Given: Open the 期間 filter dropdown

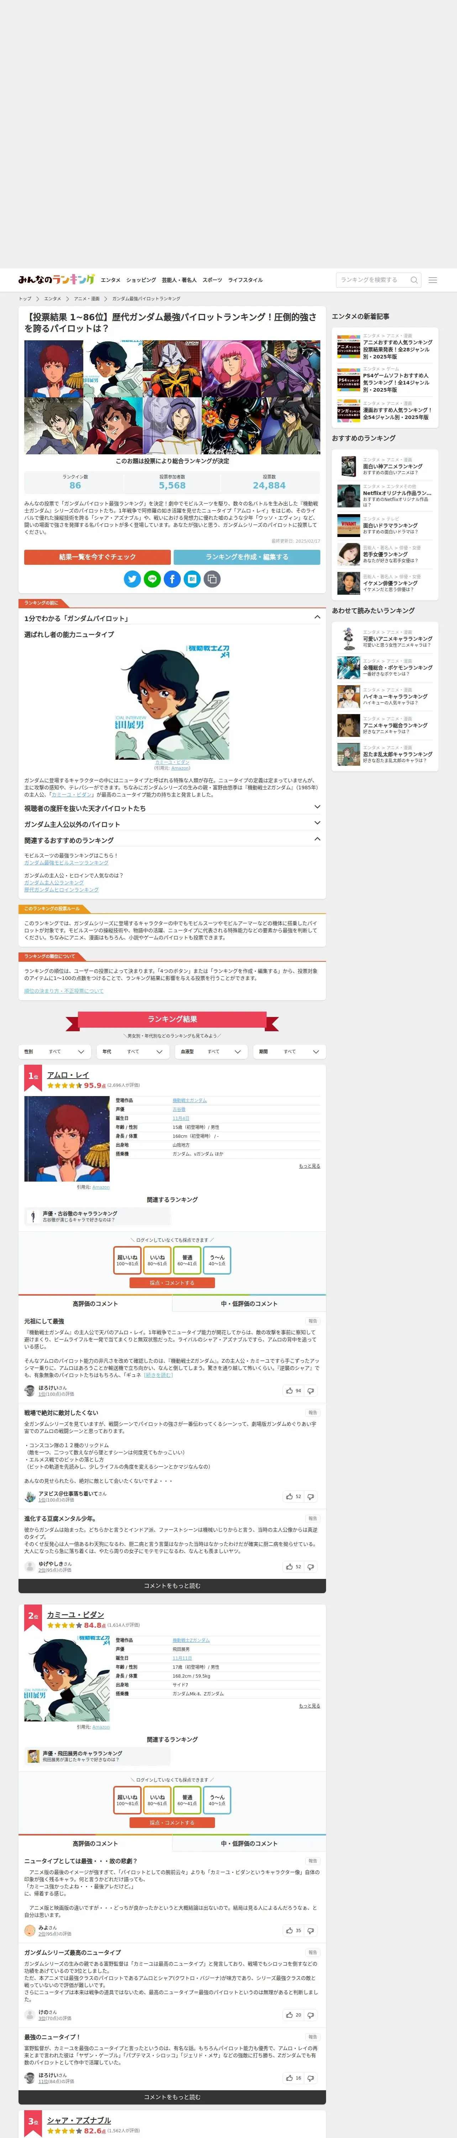Looking at the screenshot, I should [x=289, y=1052].
